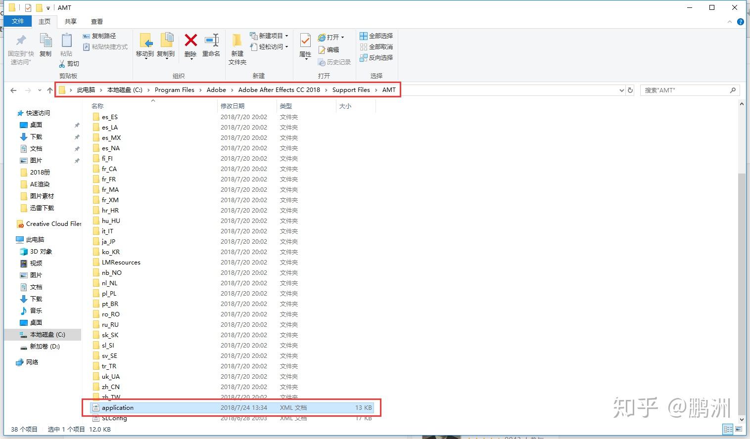Image resolution: width=750 pixels, height=439 pixels.
Task: Click Support Files in address path
Action: pos(351,90)
